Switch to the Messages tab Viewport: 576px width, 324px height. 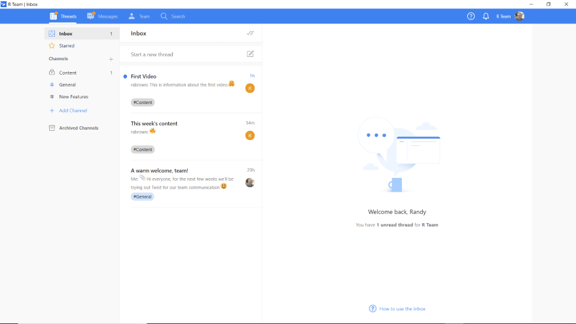(102, 16)
